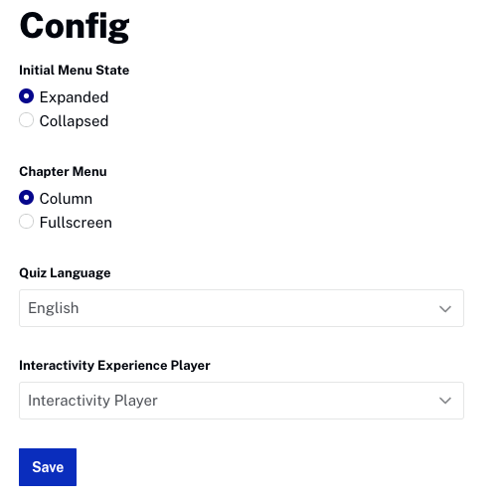The width and height of the screenshot is (500, 503).
Task: Select the Expanded radio button
Action: click(26, 96)
